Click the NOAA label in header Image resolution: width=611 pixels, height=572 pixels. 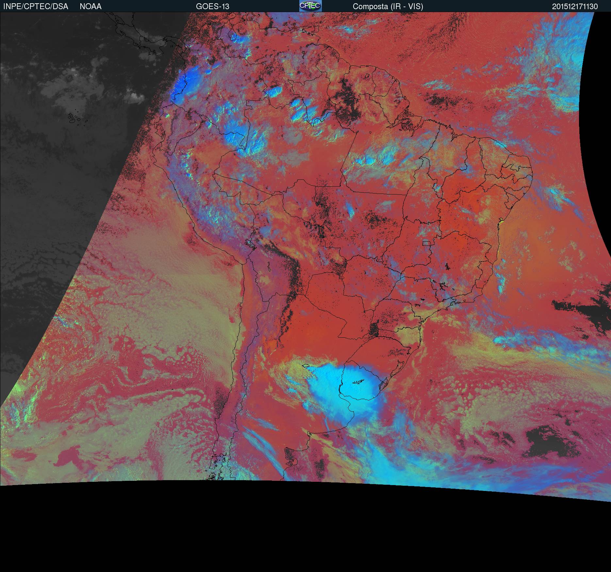point(91,7)
